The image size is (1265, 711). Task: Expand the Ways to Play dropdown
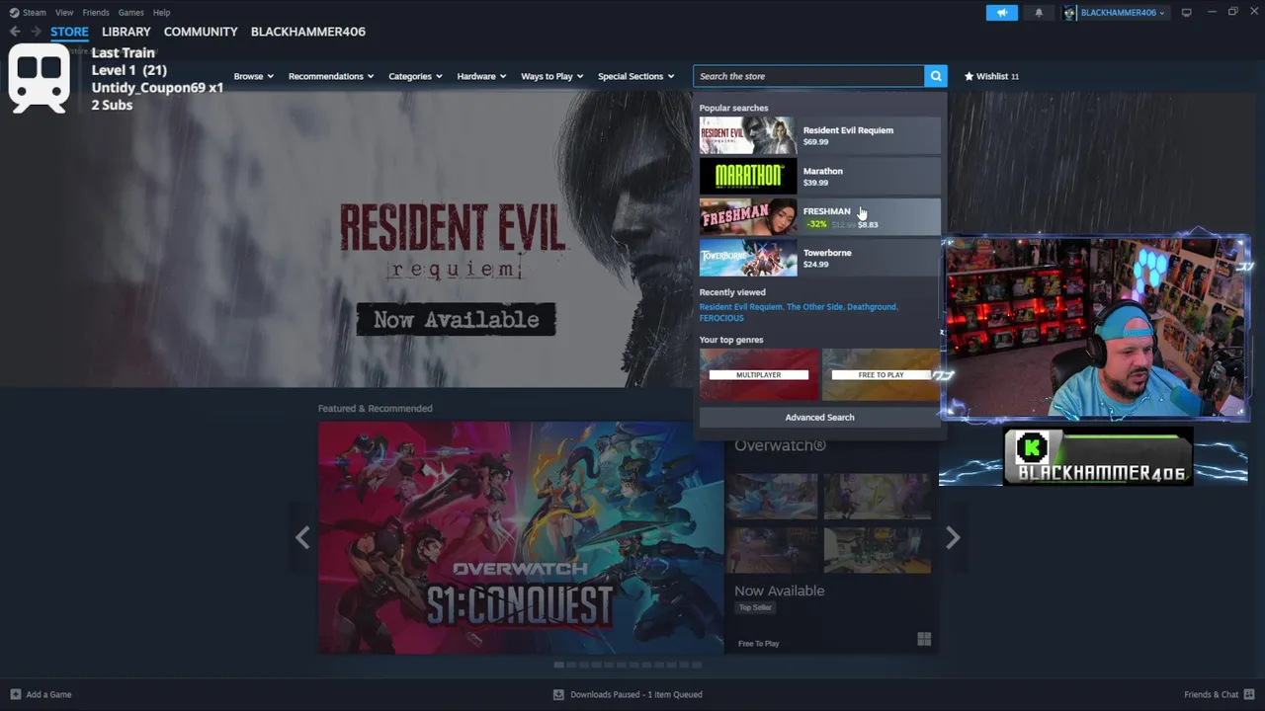click(x=552, y=76)
